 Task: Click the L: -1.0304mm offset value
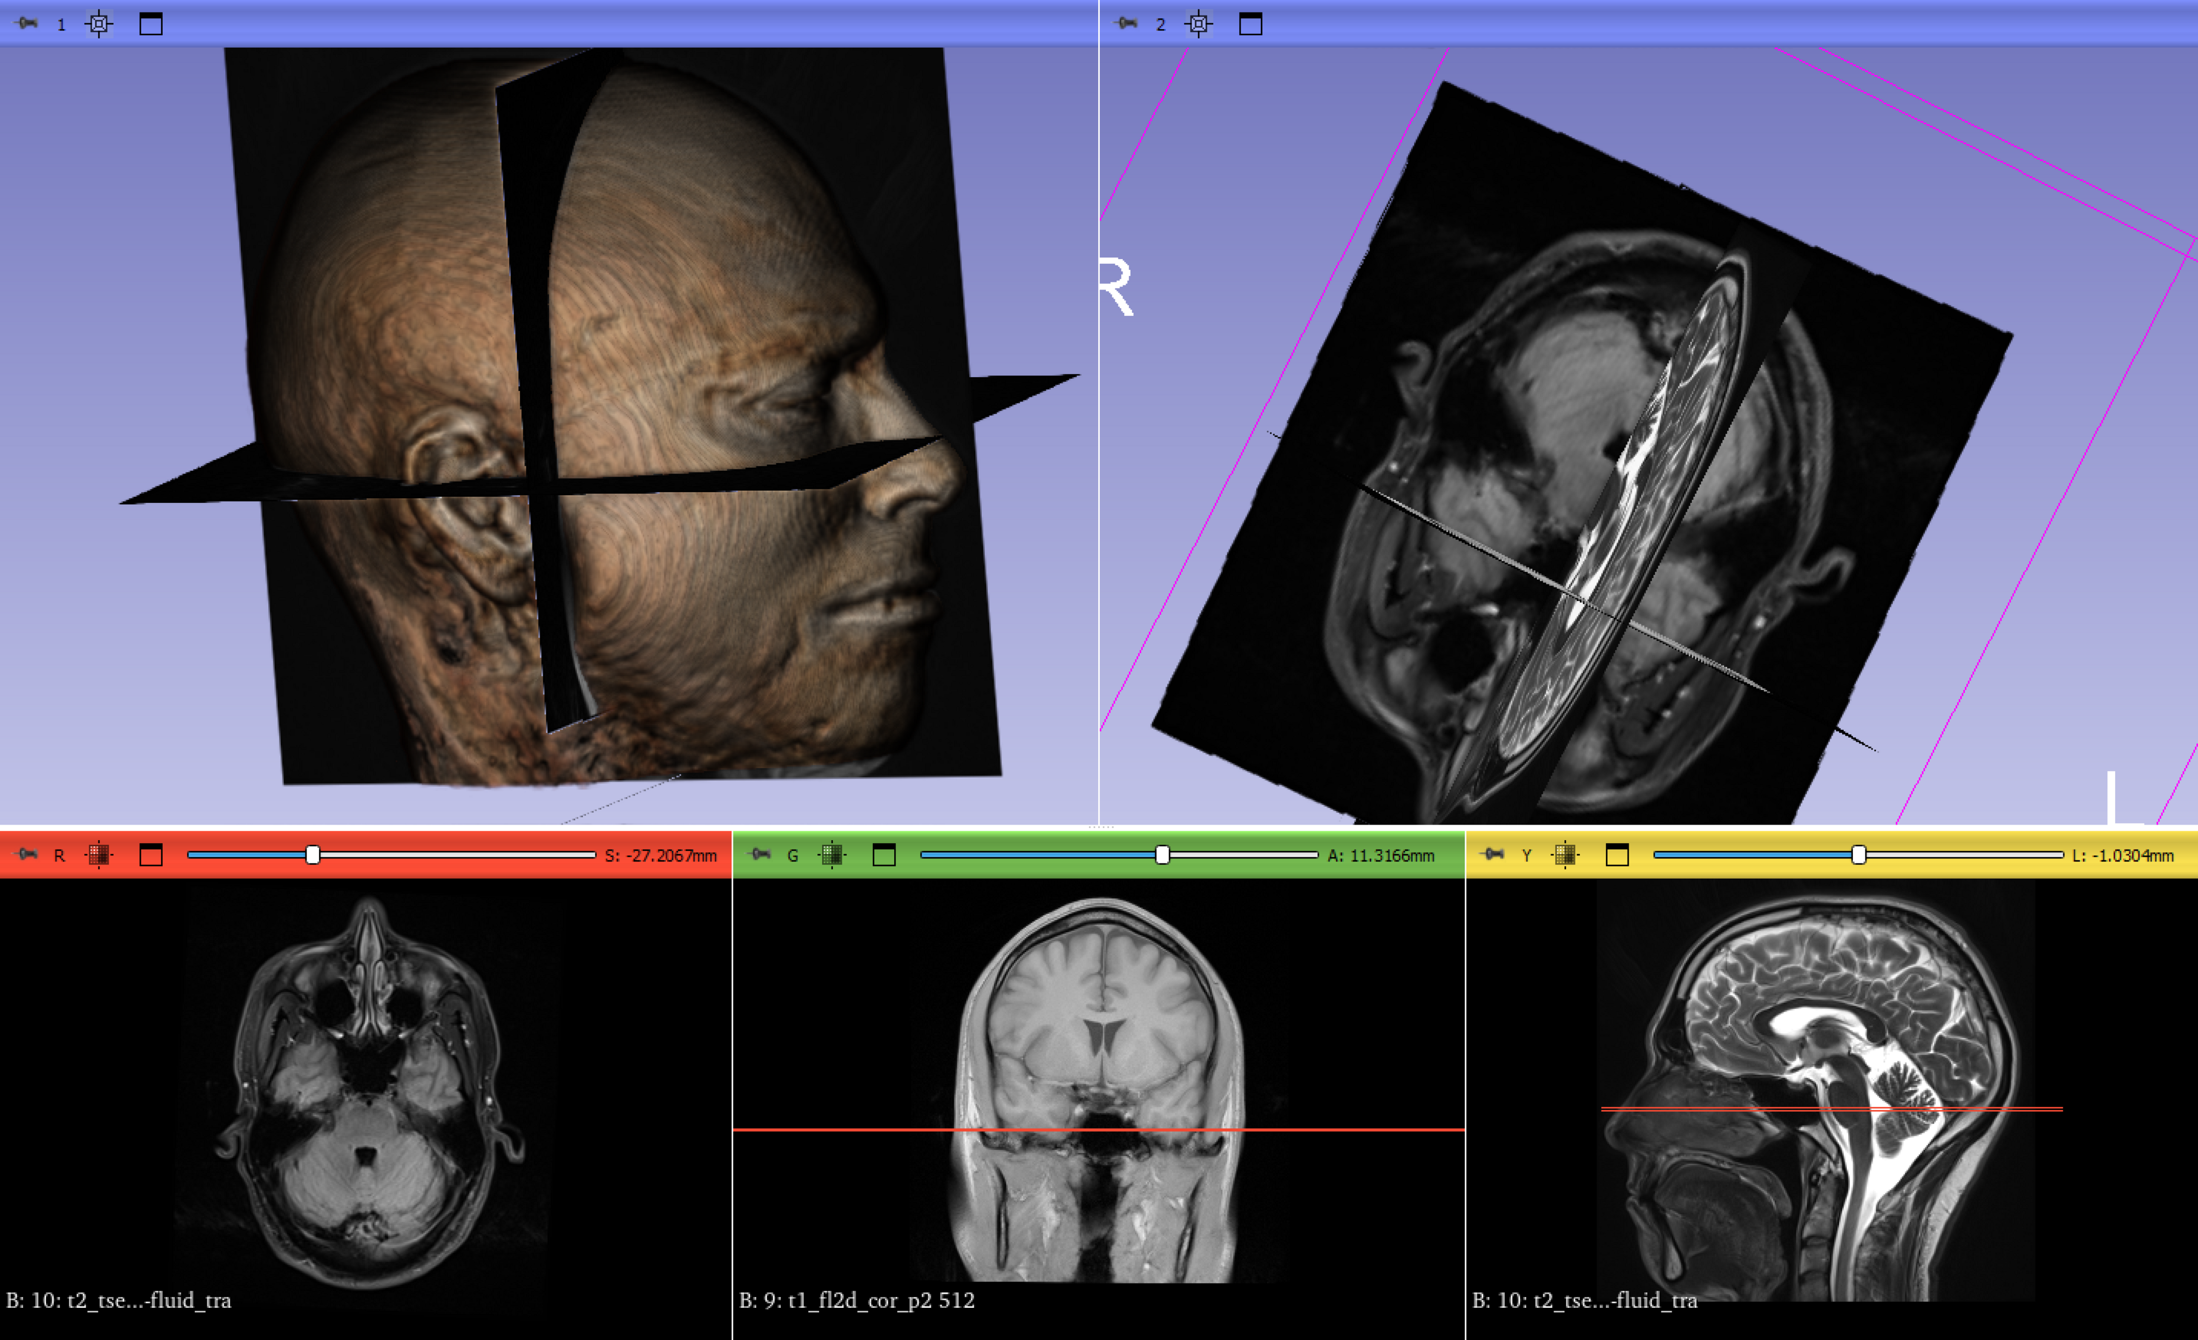click(2123, 856)
